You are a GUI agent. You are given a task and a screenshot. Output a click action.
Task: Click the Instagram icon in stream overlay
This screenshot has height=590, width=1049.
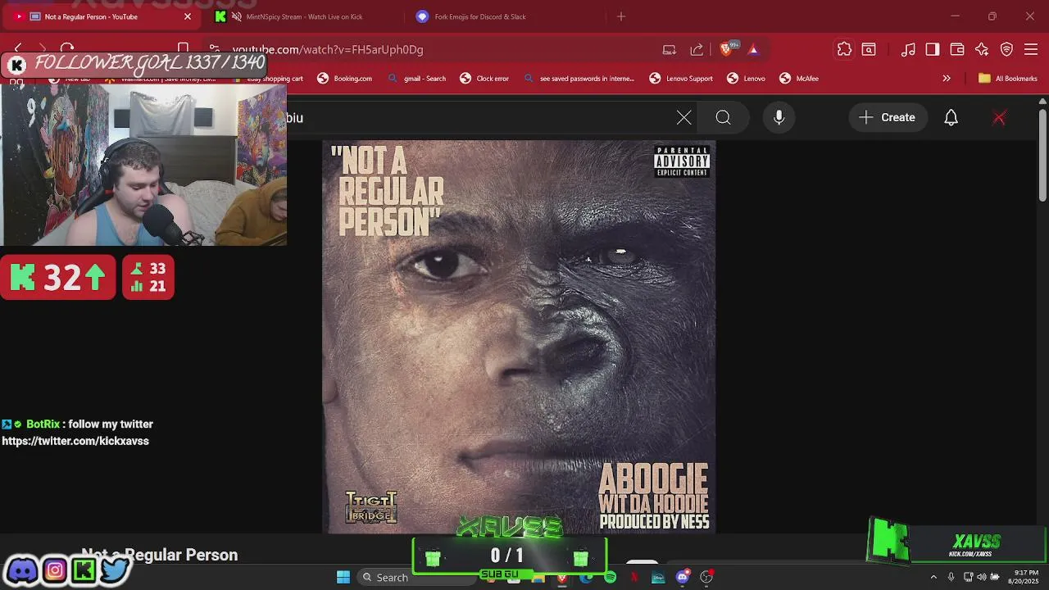point(55,570)
